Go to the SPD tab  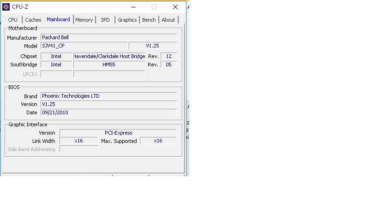coord(105,20)
